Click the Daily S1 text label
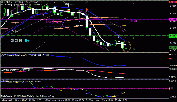177x102 pixels. [54, 37]
